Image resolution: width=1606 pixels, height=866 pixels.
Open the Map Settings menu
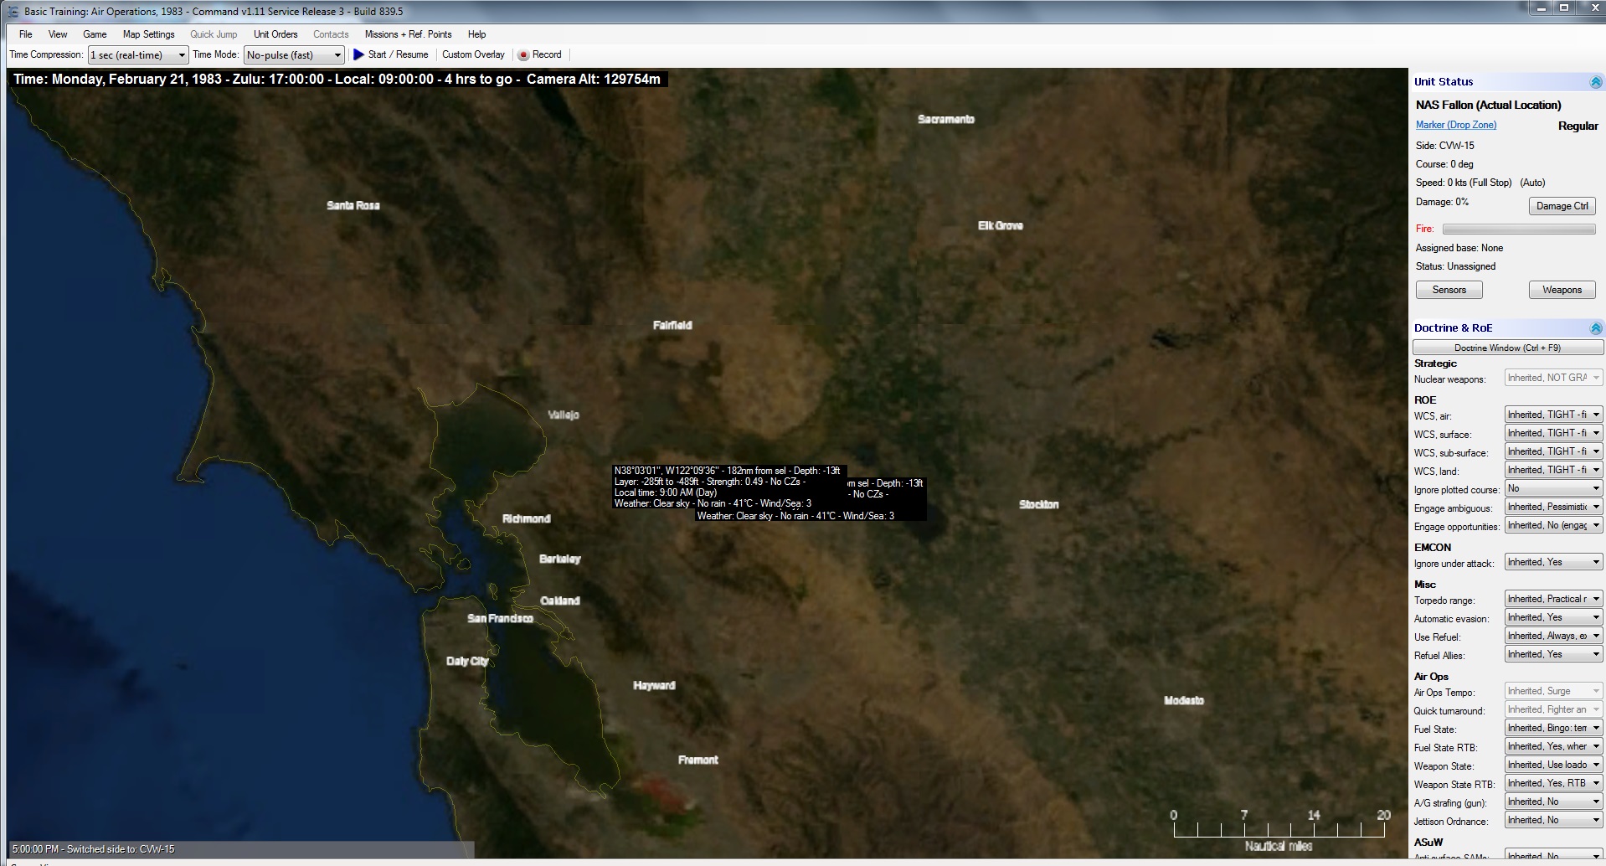point(149,34)
